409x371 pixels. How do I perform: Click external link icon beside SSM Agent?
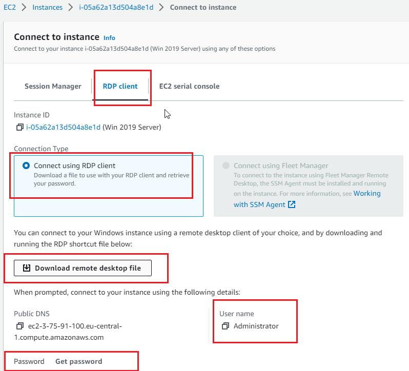(x=292, y=204)
